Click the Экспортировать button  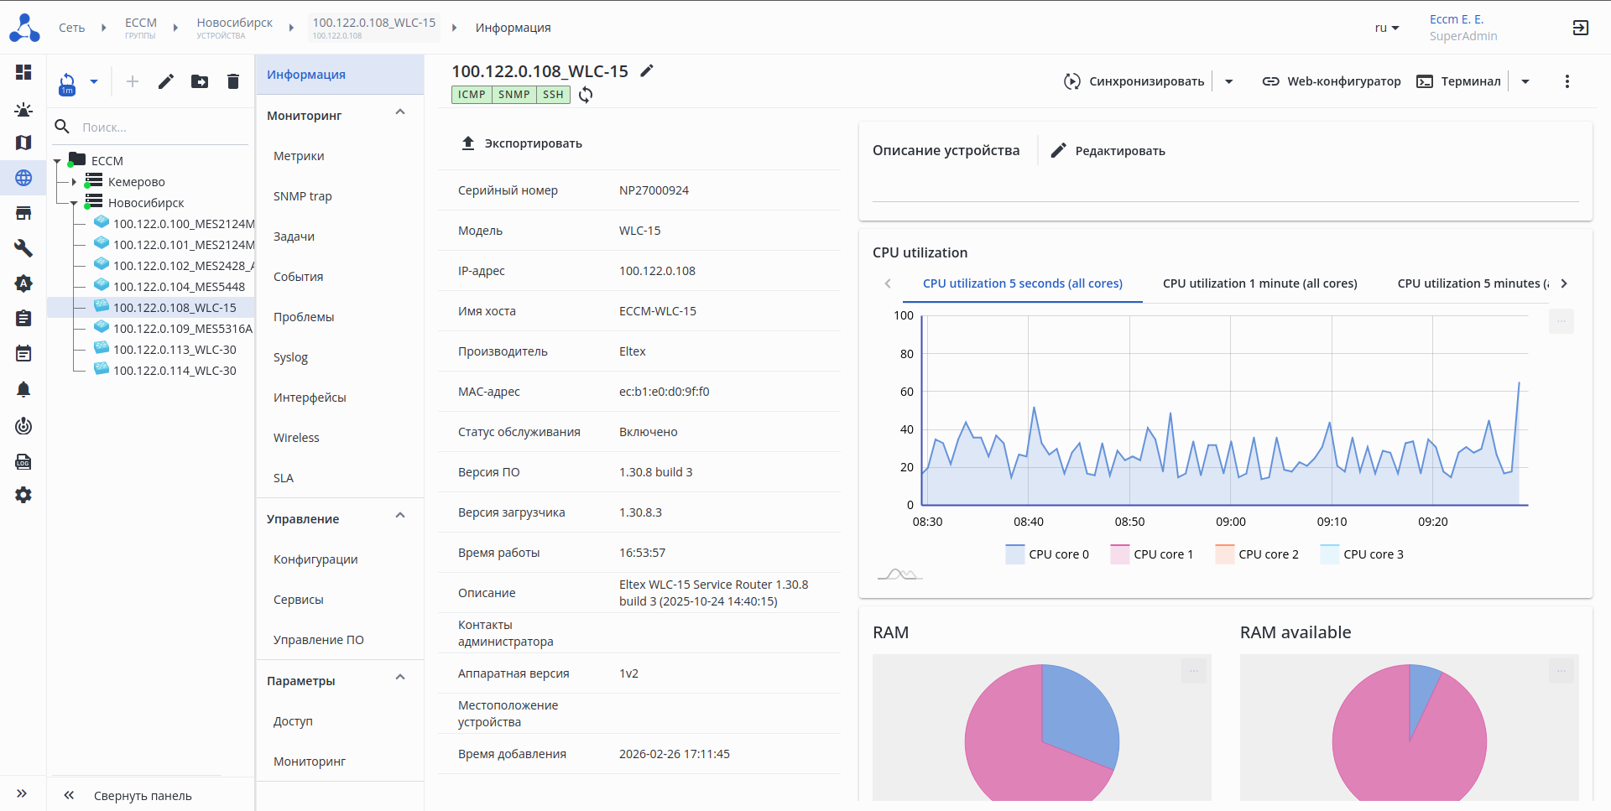pyautogui.click(x=521, y=143)
